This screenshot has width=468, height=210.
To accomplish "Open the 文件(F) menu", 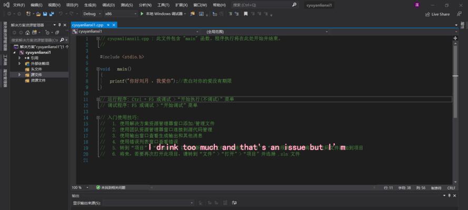I will [x=19, y=5].
